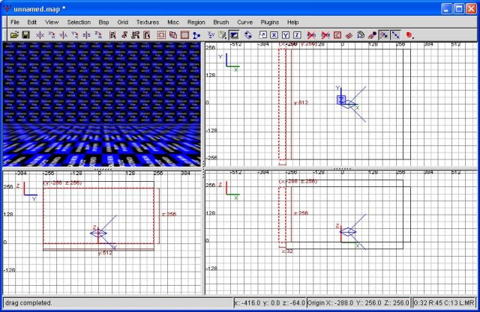The image size is (480, 312).
Task: Change views with the XYZ icon
Action: pyautogui.click(x=211, y=35)
